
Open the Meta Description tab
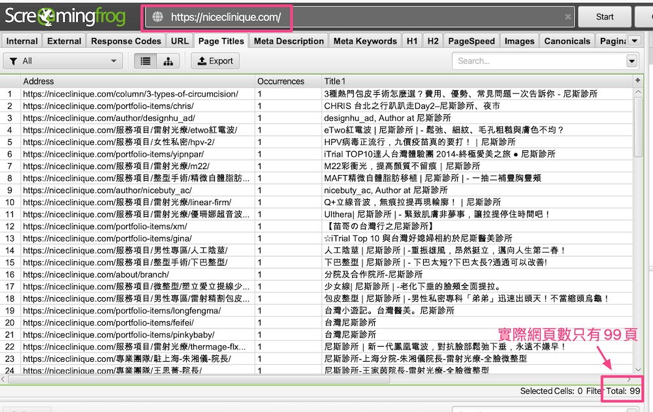click(289, 41)
